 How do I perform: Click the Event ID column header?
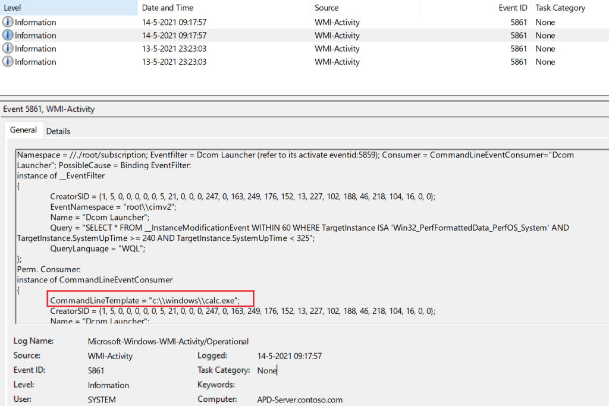tap(513, 8)
